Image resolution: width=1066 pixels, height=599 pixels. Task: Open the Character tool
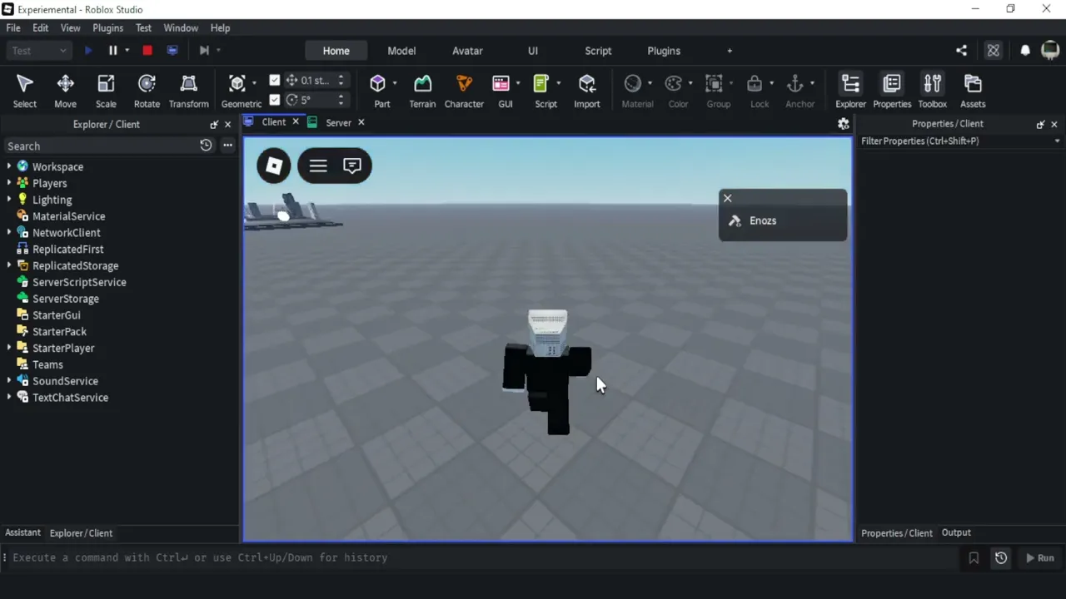coord(464,91)
